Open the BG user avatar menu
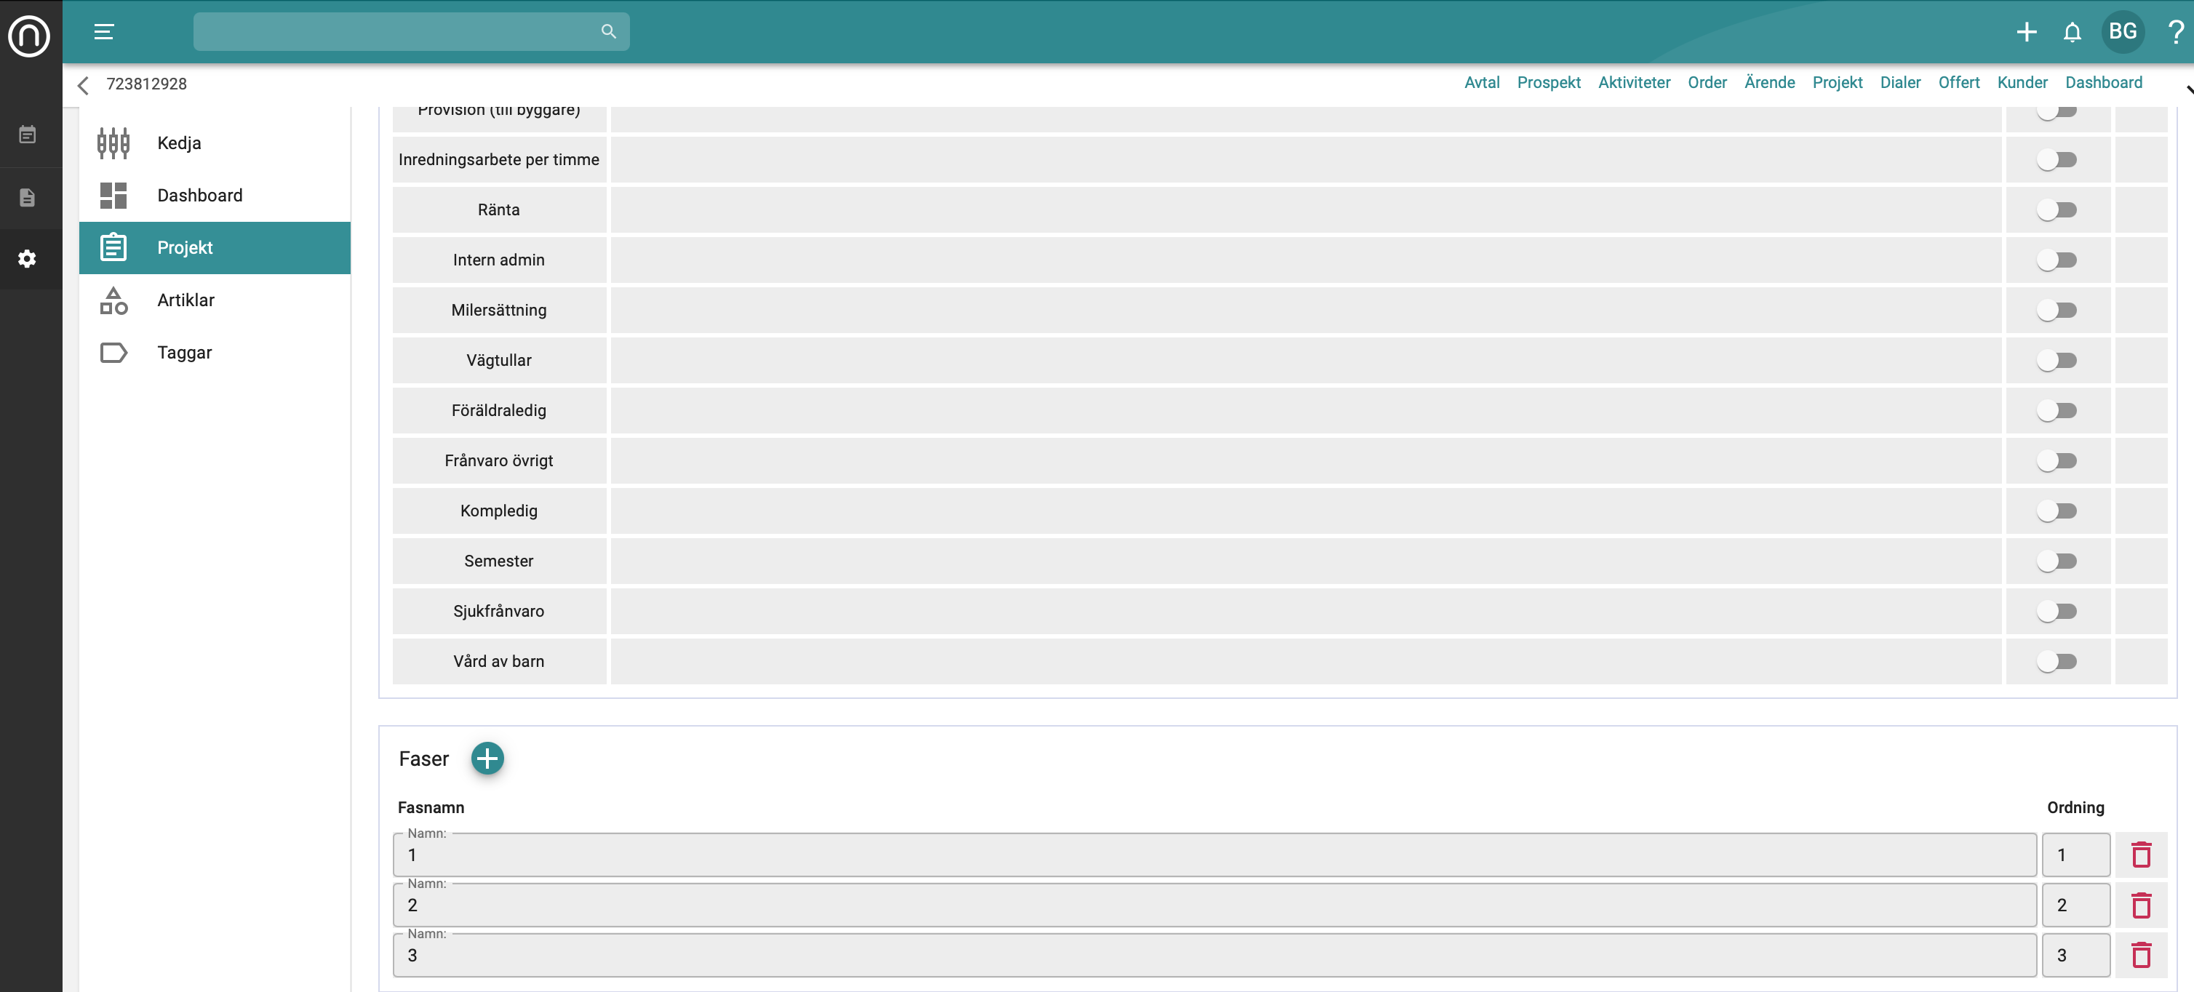The image size is (2194, 992). [x=2123, y=31]
